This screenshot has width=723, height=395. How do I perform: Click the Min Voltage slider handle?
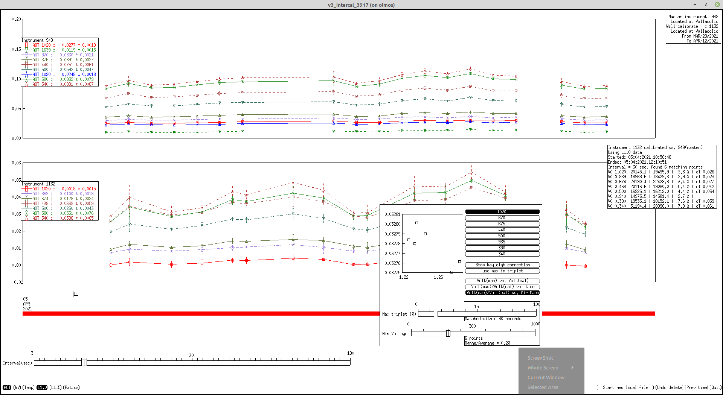[448, 333]
